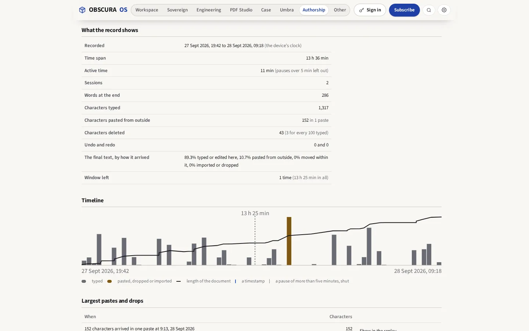Click the Sign in button
This screenshot has width=529, height=331.
tap(370, 10)
